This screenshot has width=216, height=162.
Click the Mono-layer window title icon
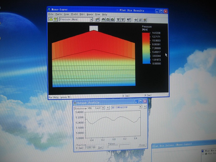click(49, 10)
